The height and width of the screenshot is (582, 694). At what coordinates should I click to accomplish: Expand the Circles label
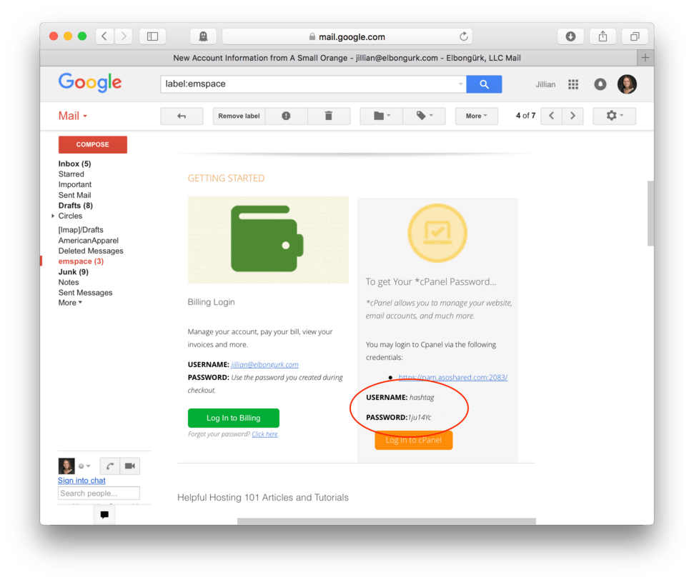[53, 216]
